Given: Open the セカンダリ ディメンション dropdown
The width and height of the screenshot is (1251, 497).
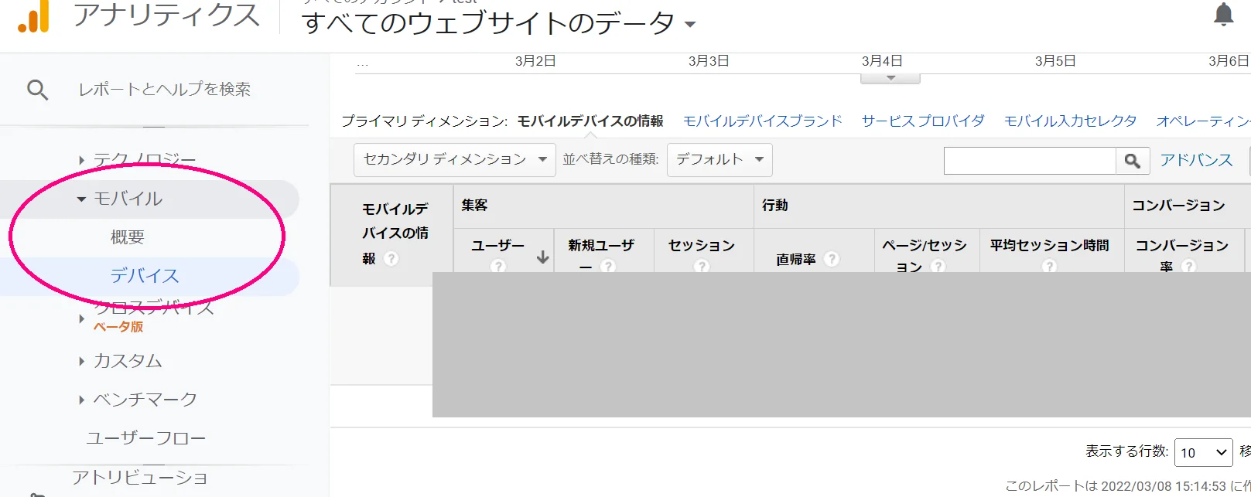Looking at the screenshot, I should (x=455, y=160).
